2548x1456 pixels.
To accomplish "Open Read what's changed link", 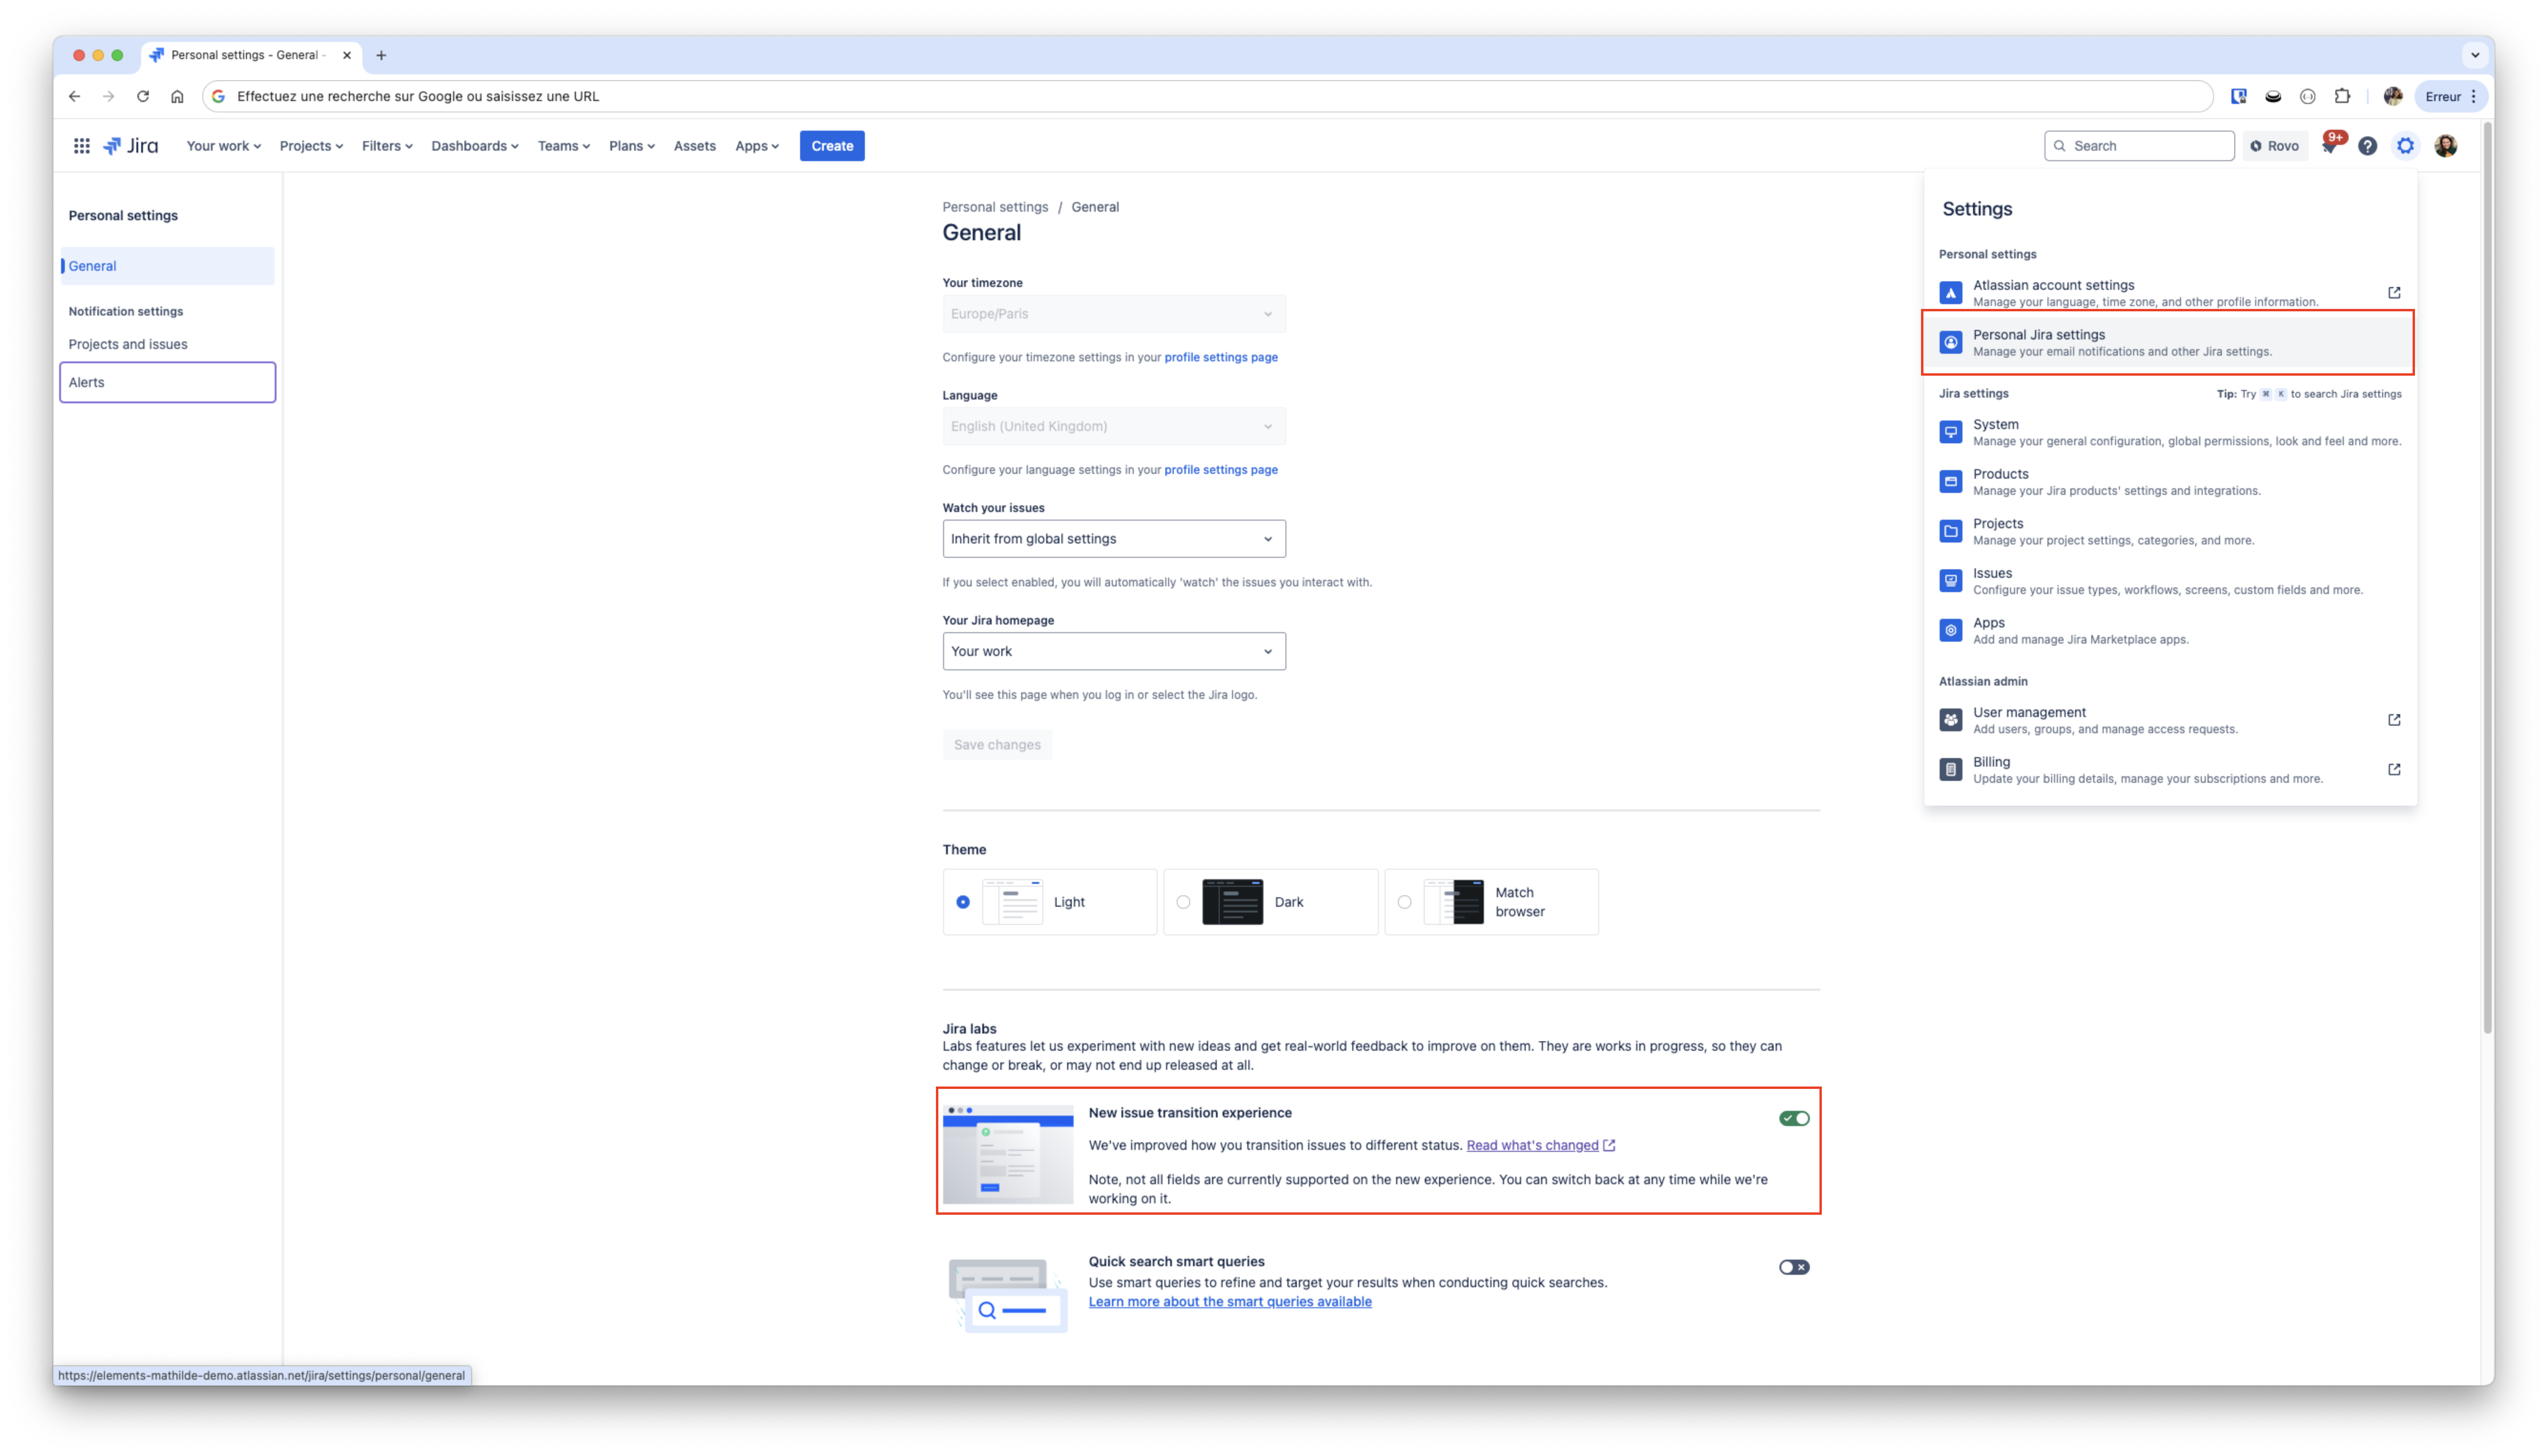I will pos(1532,1145).
